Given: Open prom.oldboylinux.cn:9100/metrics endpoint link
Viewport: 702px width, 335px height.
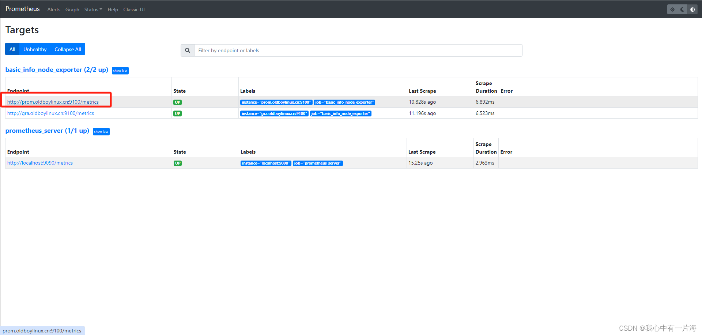Looking at the screenshot, I should point(53,102).
